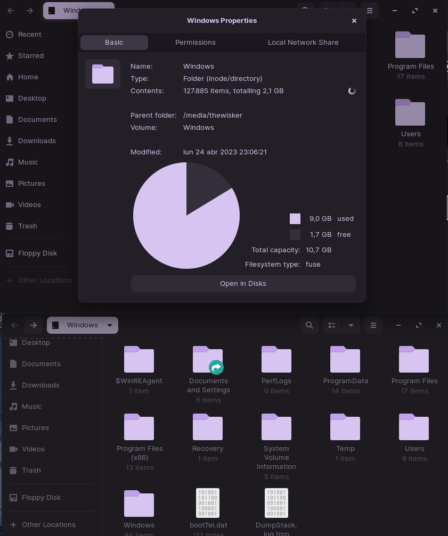
Task: Open Floppy Disk in lower window sidebar
Action: [x=35, y=498]
